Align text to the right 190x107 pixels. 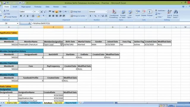pos(57,16)
